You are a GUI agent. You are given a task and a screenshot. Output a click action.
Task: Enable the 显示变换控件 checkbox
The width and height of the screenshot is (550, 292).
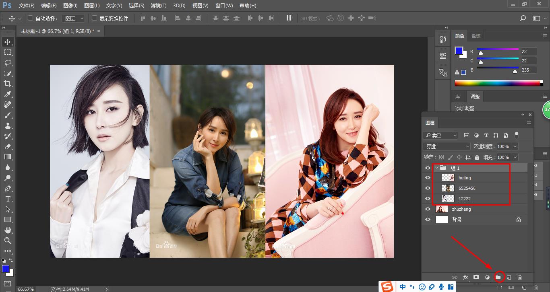click(x=94, y=19)
